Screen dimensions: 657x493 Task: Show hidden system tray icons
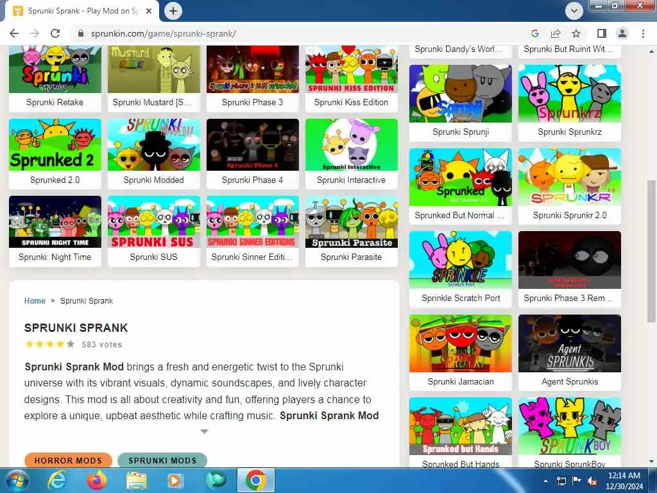click(x=545, y=481)
